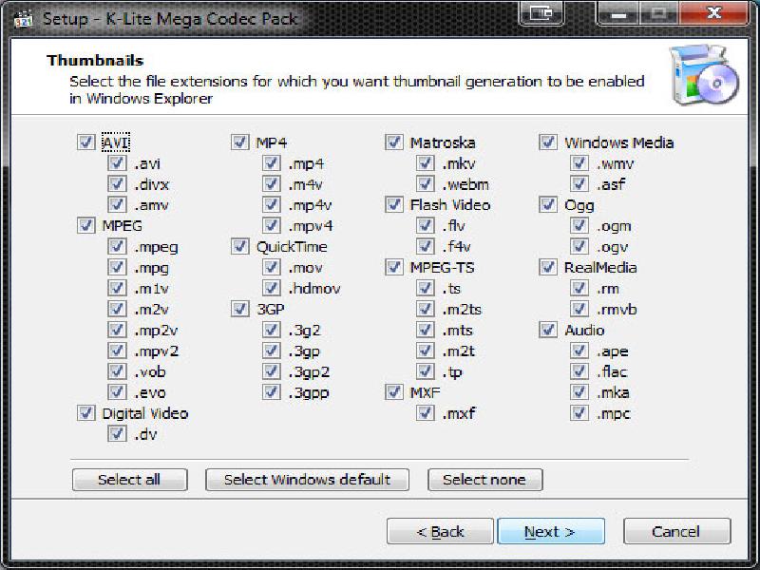Uncheck the Windows Media group checkbox
Viewport: 760px width, 570px height.
(x=548, y=142)
